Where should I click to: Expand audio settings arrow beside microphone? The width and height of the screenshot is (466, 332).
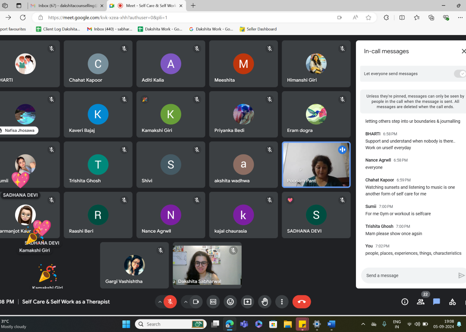click(x=160, y=302)
